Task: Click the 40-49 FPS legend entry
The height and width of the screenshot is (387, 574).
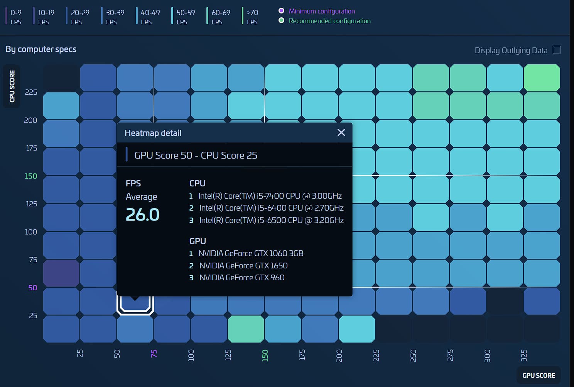Action: click(149, 17)
